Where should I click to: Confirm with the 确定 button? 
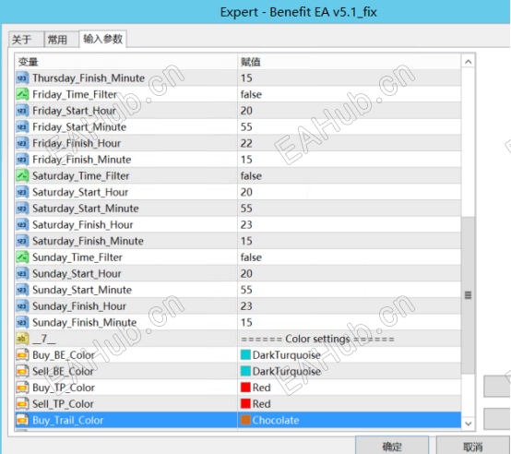click(392, 446)
